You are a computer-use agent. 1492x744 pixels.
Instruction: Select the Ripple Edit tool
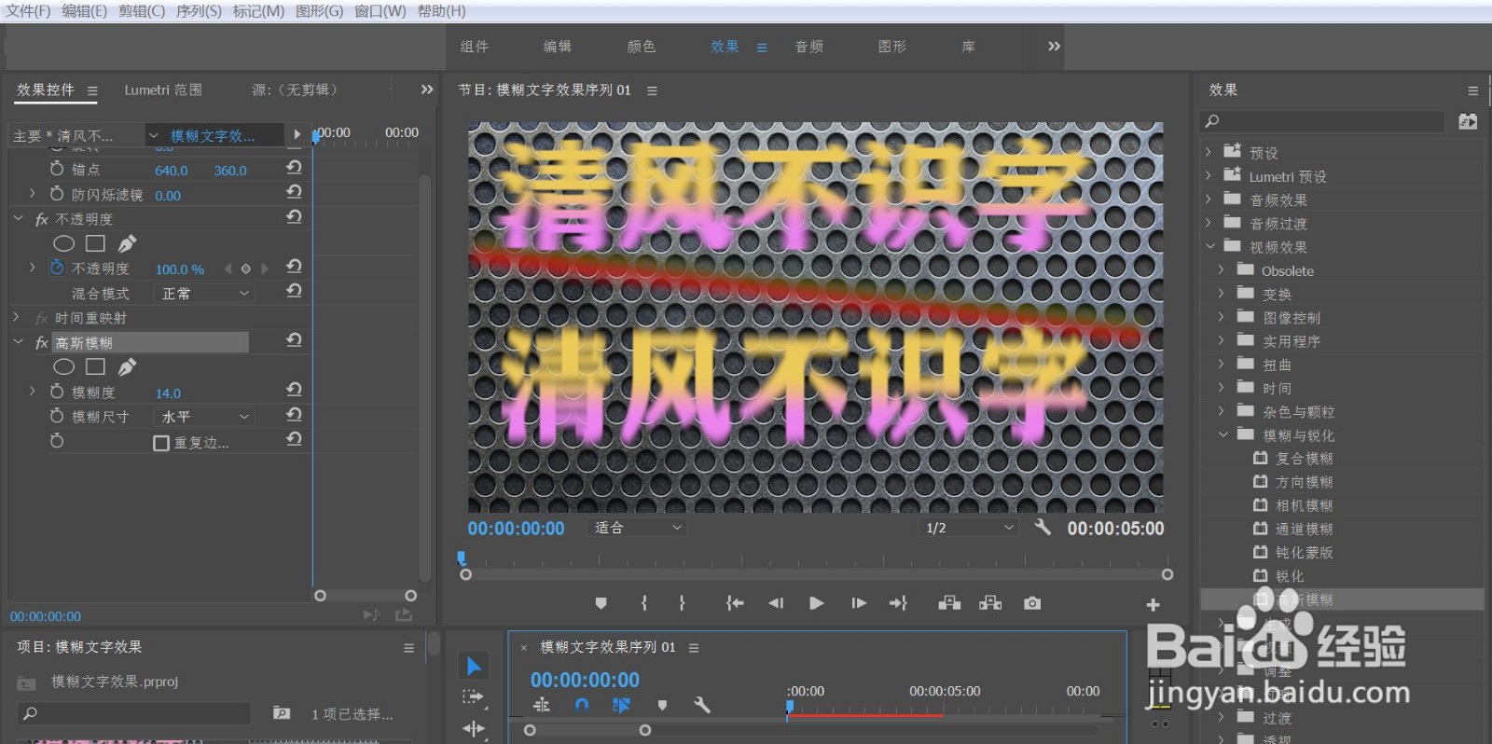(474, 728)
